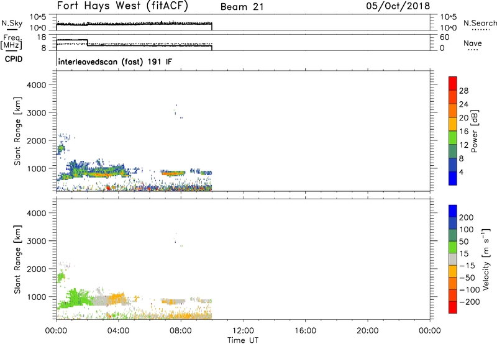Screen dimensions: 497x344
Task: Pick the Power colorbar segment between 4 and 8
Action: tap(453, 165)
